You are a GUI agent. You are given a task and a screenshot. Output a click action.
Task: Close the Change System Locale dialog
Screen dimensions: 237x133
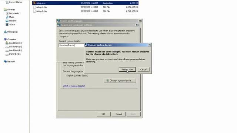click(x=149, y=45)
